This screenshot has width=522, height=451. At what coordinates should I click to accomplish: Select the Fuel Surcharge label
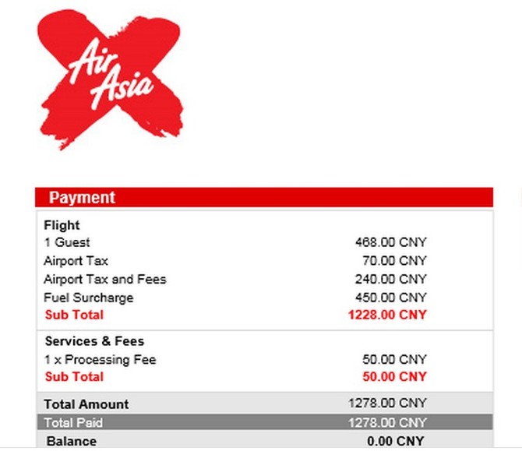tap(89, 298)
